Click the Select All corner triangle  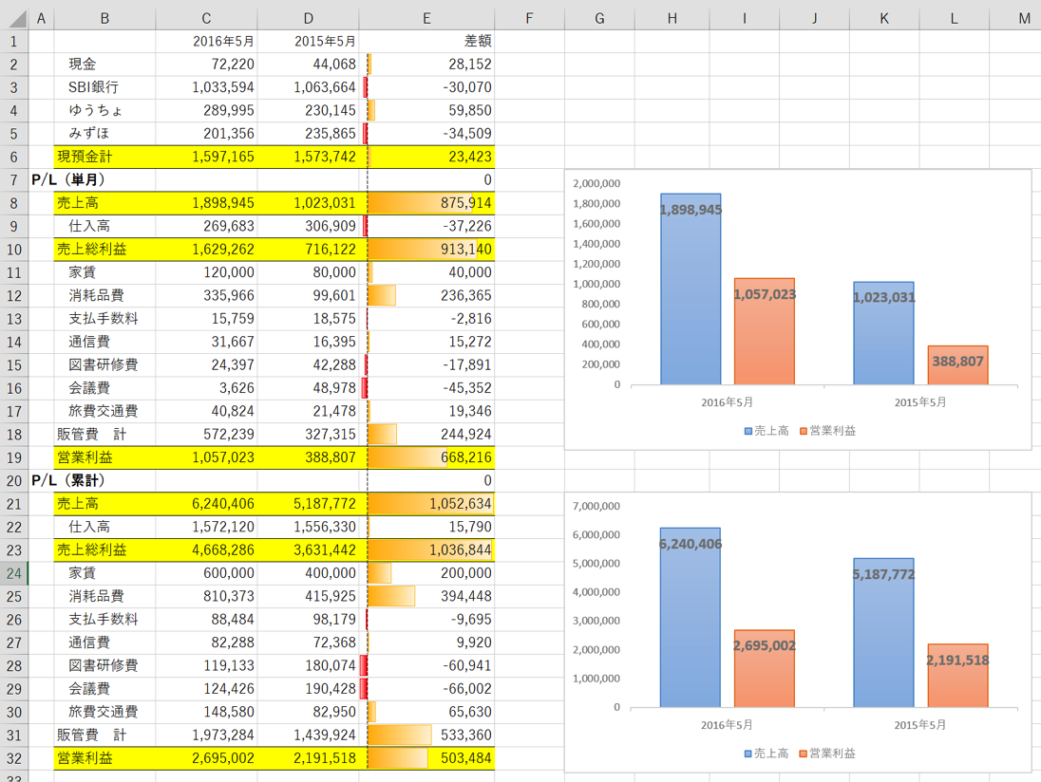(14, 18)
